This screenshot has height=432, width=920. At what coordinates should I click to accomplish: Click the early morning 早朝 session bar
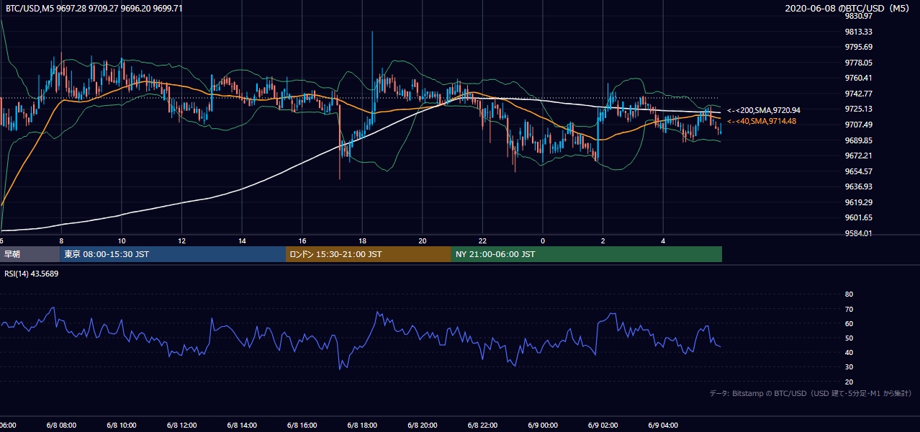(x=30, y=254)
